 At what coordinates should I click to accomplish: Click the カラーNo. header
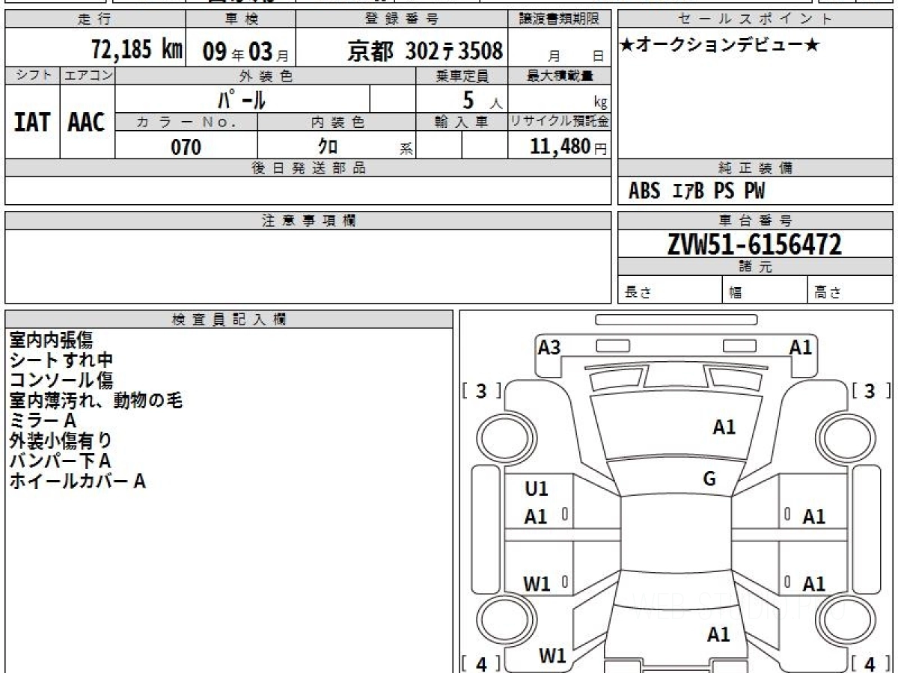pyautogui.click(x=186, y=123)
